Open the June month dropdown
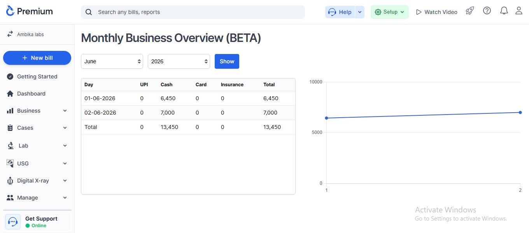The width and height of the screenshot is (529, 233). pyautogui.click(x=112, y=61)
